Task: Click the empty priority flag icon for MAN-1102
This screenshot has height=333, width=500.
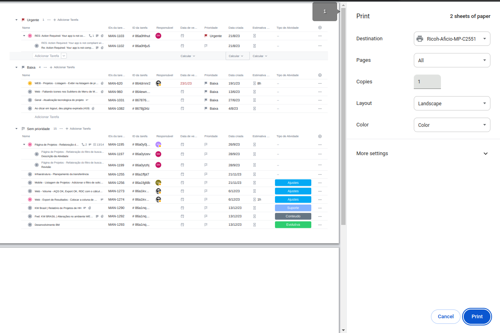Action: pyautogui.click(x=206, y=46)
